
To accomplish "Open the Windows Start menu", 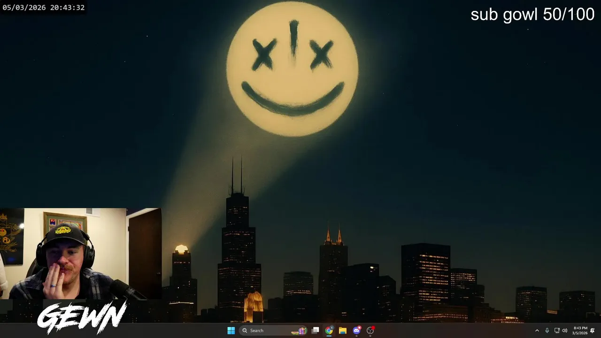I will point(231,330).
